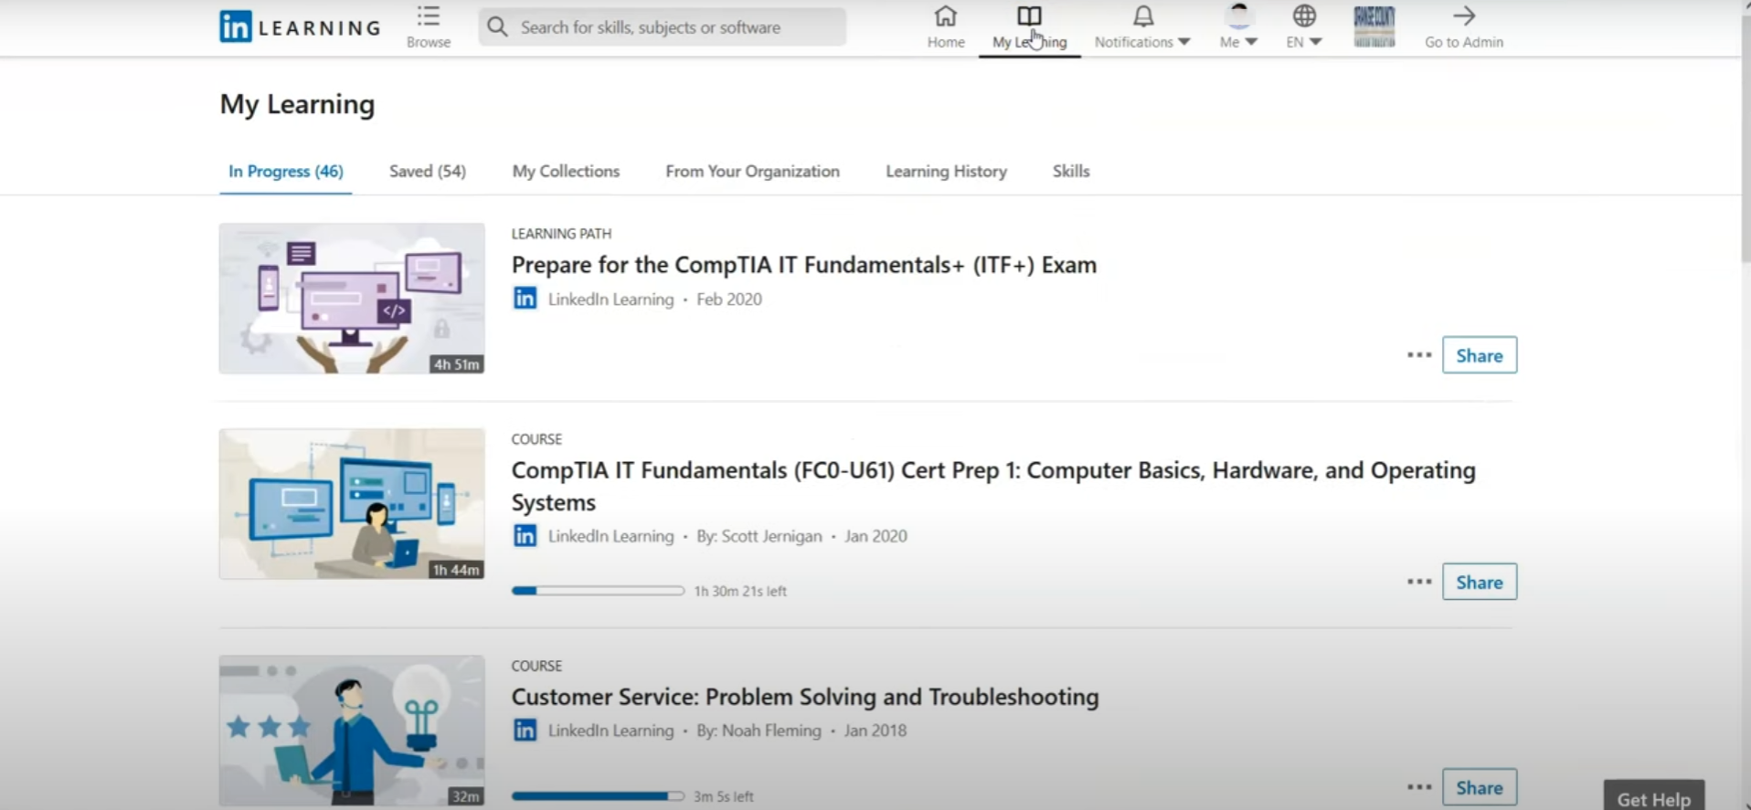Screen dimensions: 1751x810
Task: Click the Get Help button
Action: [x=1654, y=796]
